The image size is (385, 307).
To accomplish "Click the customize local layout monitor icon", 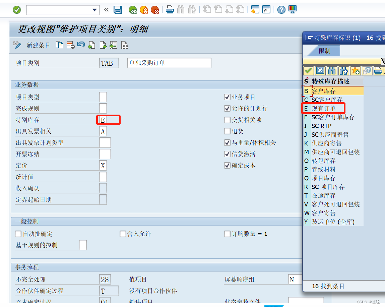I will (292, 9).
